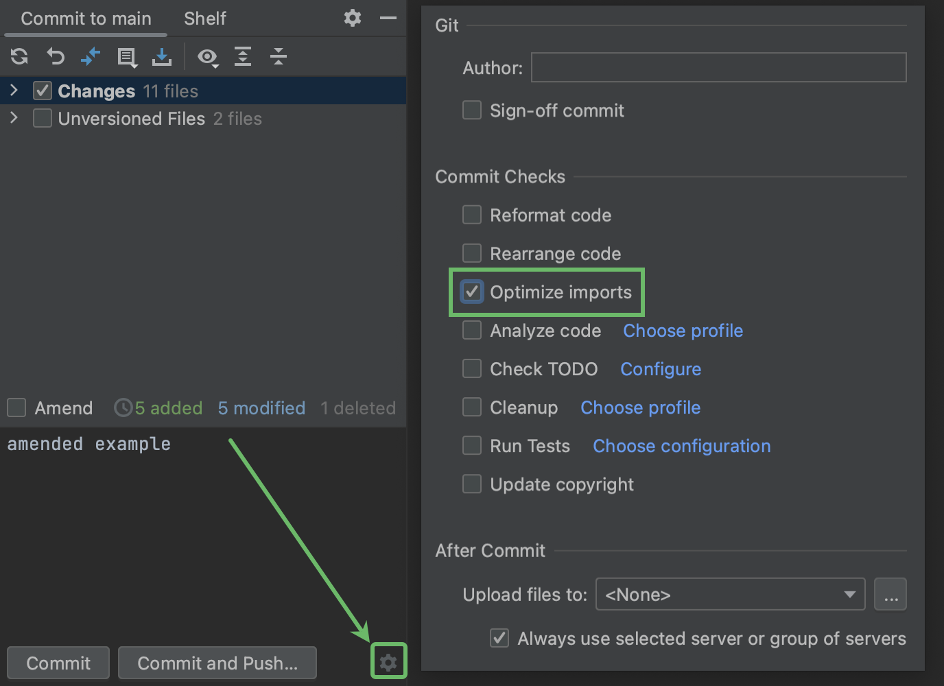Open commit options via the gear icon
Viewport: 944px width, 686px height.
388,661
